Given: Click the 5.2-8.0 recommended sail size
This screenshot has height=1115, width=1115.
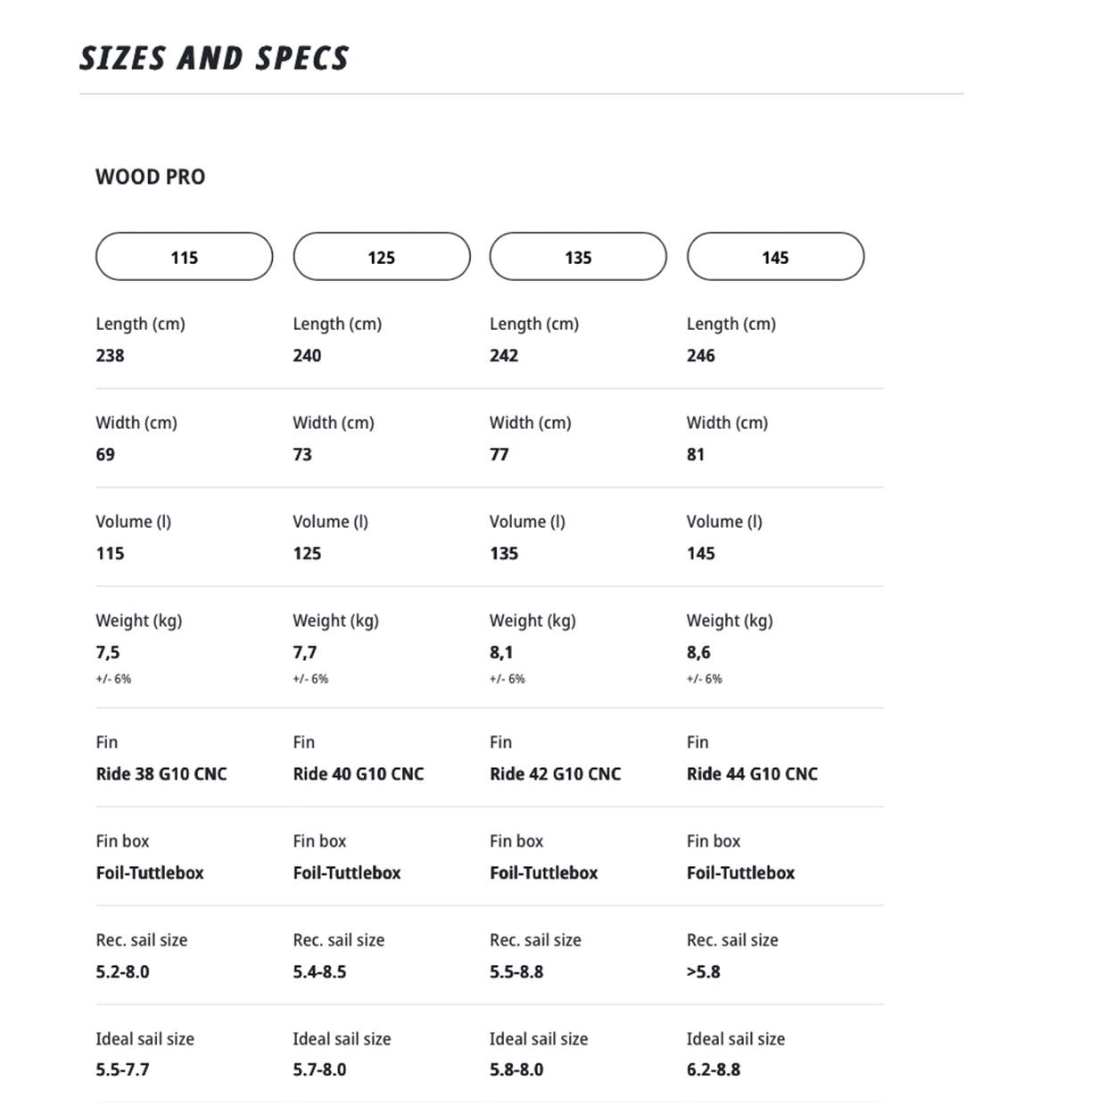Looking at the screenshot, I should pos(122,971).
